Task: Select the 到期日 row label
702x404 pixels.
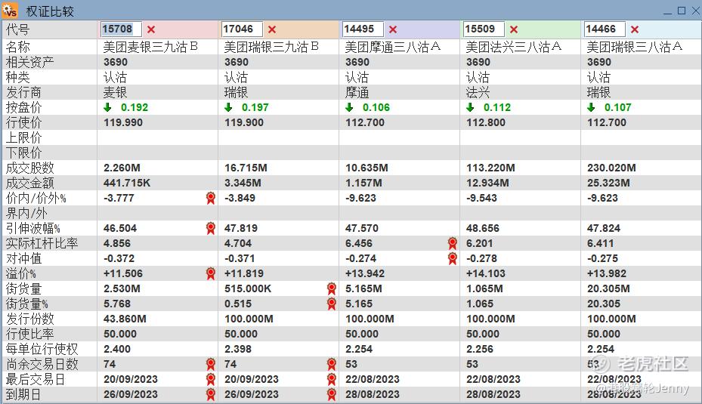Action: [x=23, y=395]
